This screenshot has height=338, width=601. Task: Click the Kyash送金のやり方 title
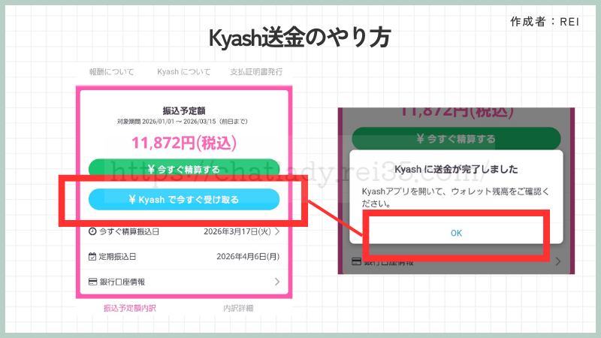pyautogui.click(x=300, y=38)
